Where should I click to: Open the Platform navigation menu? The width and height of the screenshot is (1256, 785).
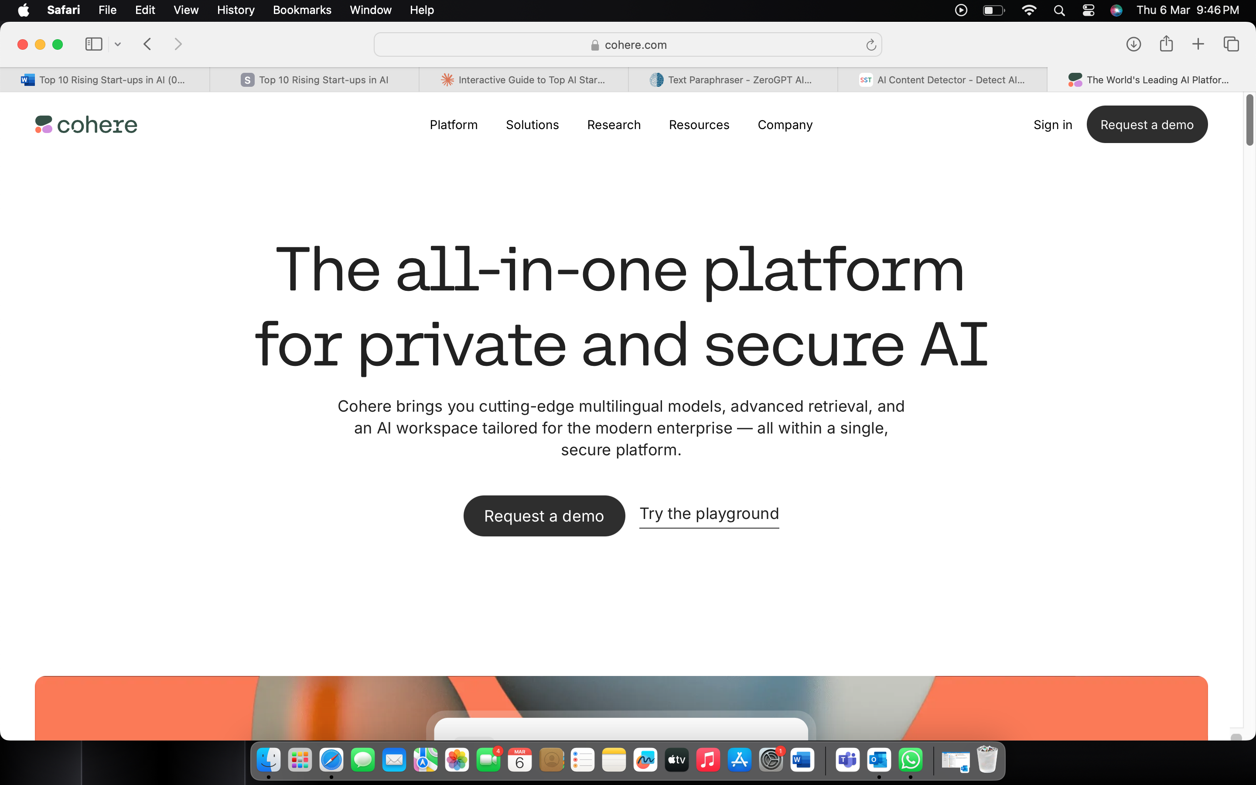[454, 125]
